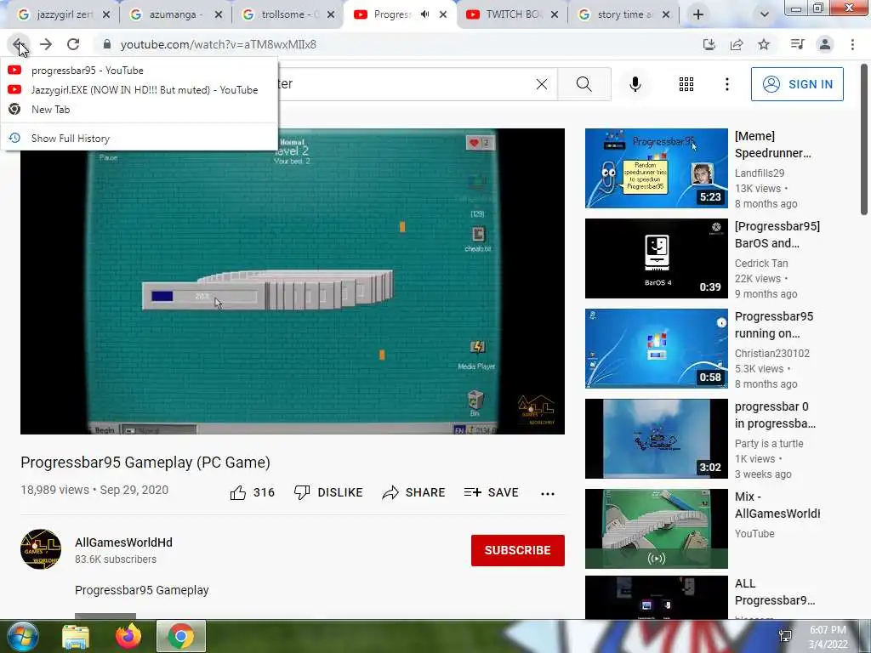The height and width of the screenshot is (653, 871).
Task: Reload the current YouTube page
Action: pyautogui.click(x=73, y=44)
